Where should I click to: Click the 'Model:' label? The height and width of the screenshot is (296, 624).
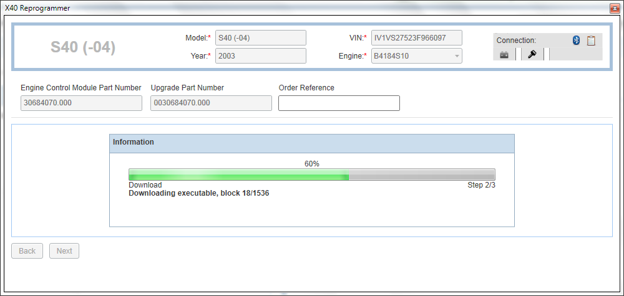(x=198, y=38)
